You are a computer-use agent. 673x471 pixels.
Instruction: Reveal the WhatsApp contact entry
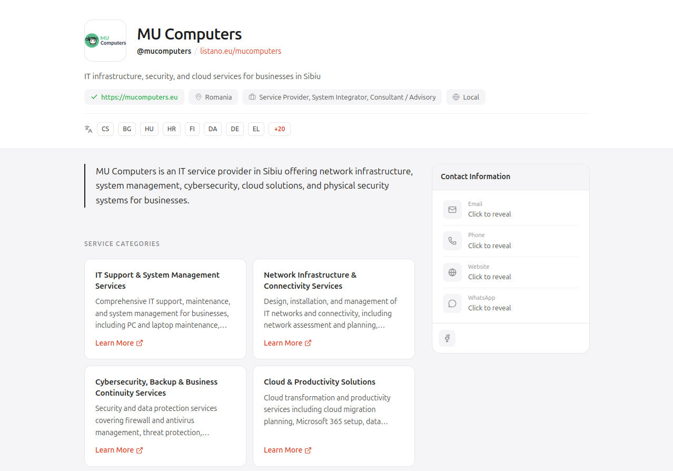[x=489, y=308]
